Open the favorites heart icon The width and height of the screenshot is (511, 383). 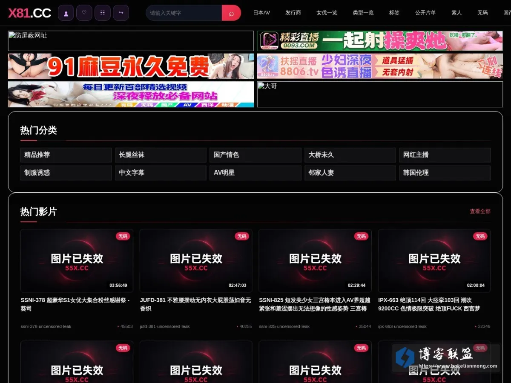pos(84,13)
